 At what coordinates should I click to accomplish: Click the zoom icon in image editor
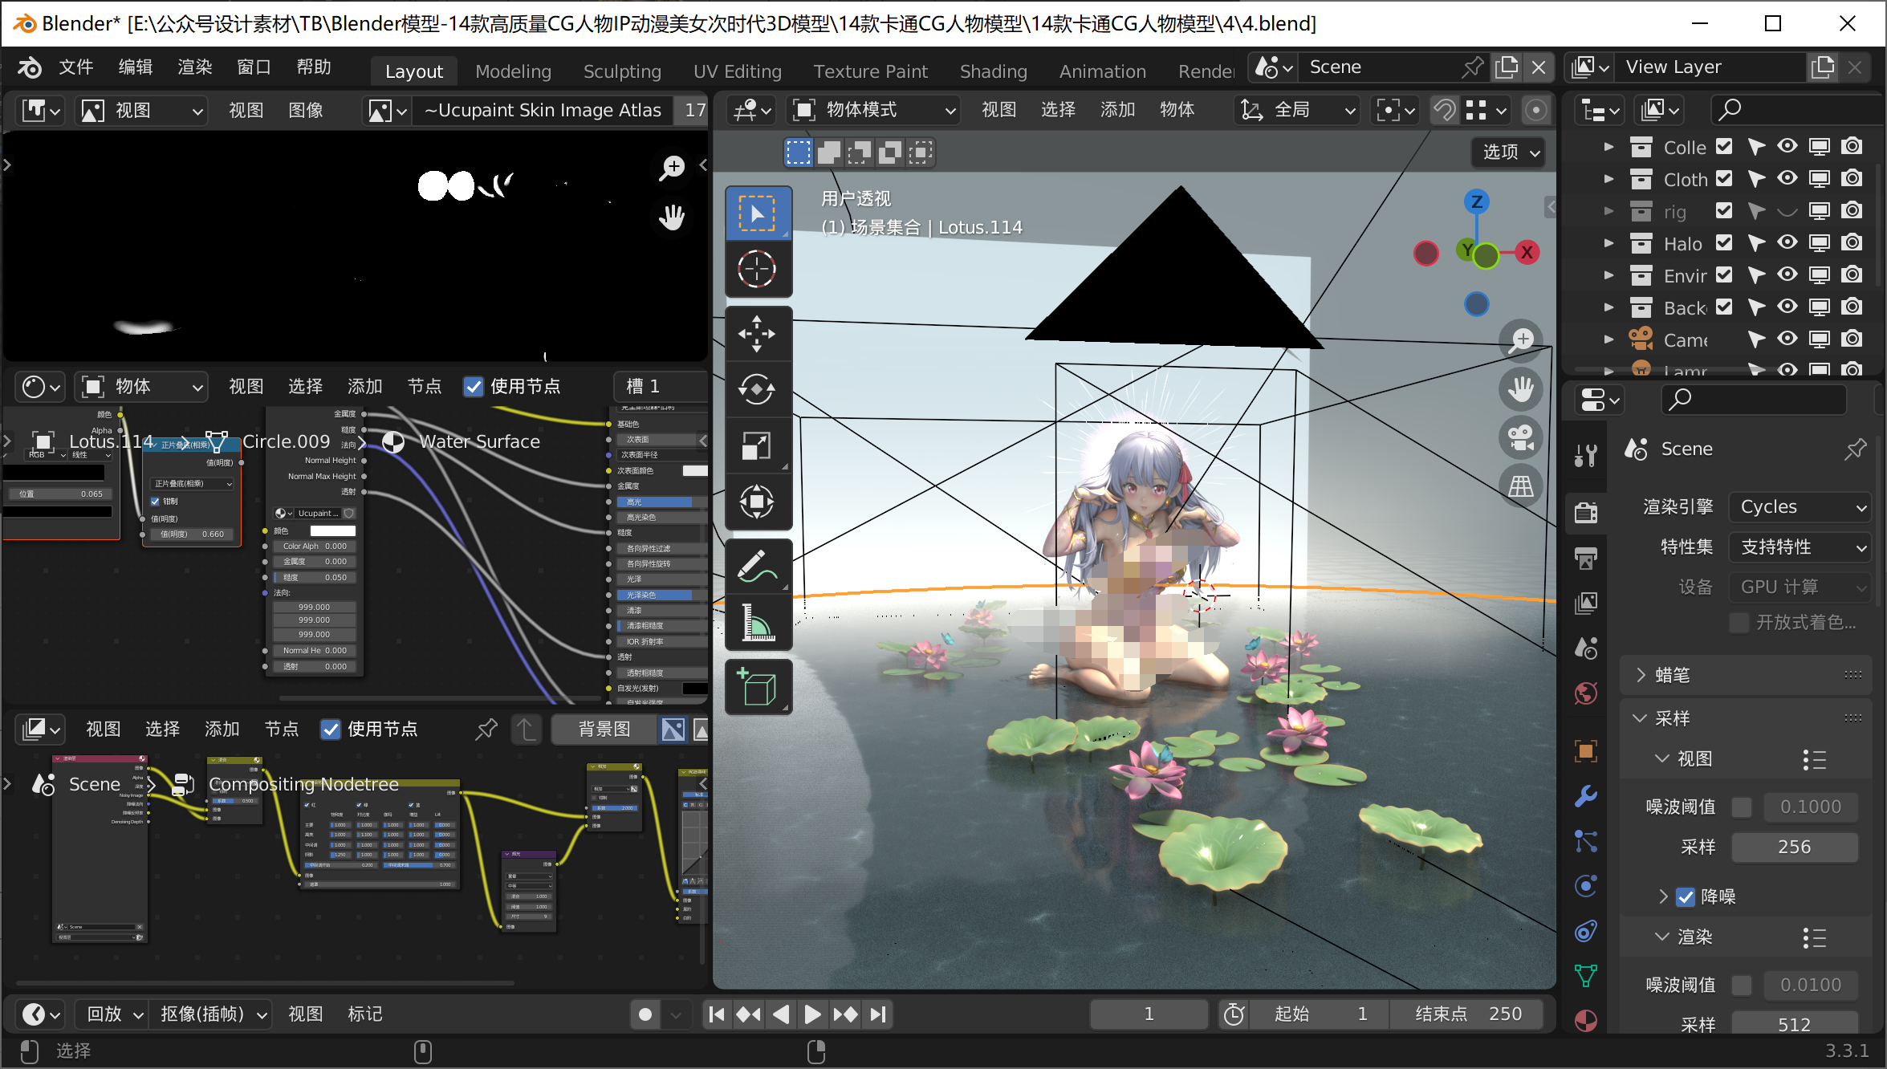[673, 168]
